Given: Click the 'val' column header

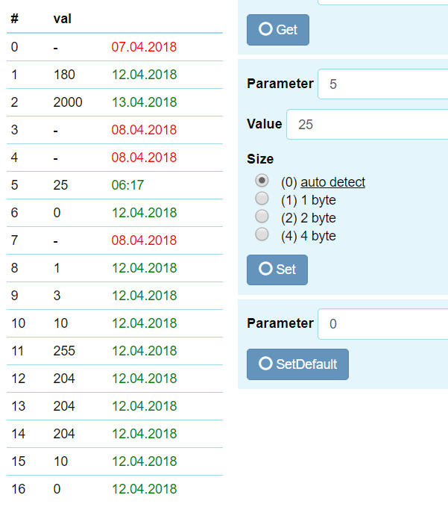Looking at the screenshot, I should click(x=63, y=18).
